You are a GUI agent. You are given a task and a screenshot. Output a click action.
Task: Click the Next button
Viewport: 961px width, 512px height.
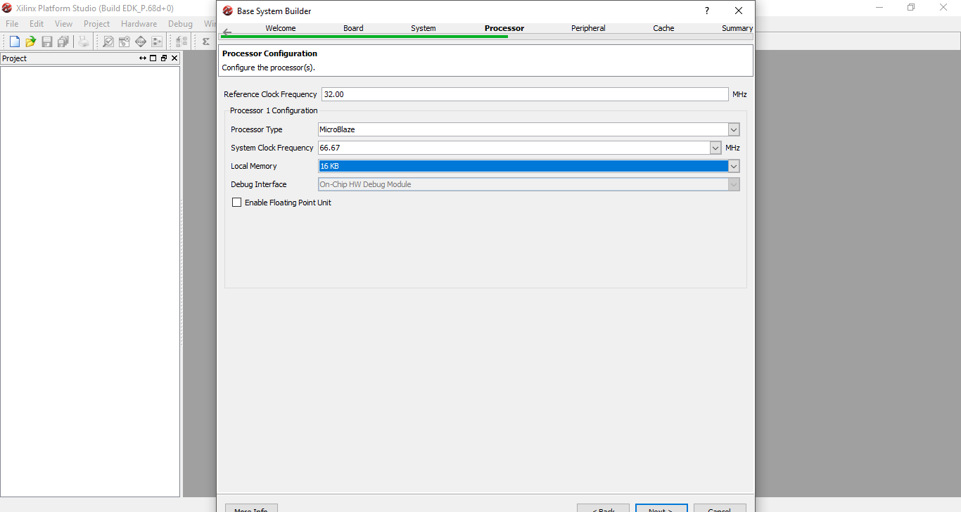pos(661,508)
